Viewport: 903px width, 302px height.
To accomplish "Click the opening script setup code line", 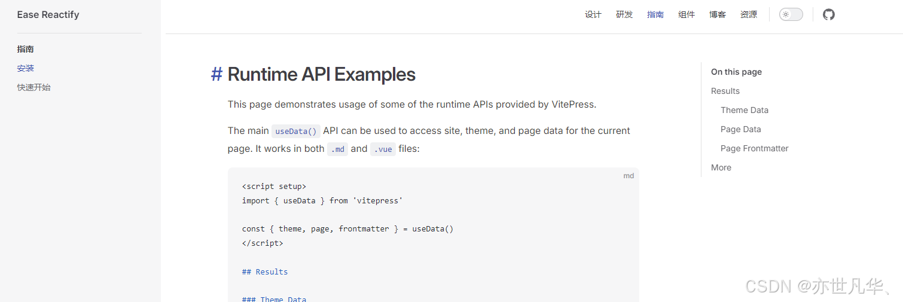I will point(274,187).
